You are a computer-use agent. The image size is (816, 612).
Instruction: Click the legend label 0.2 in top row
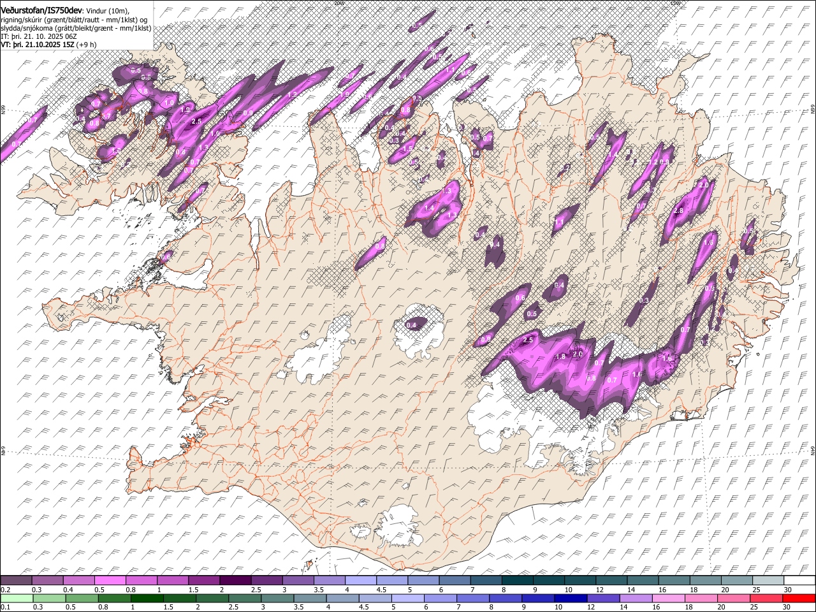(x=5, y=590)
